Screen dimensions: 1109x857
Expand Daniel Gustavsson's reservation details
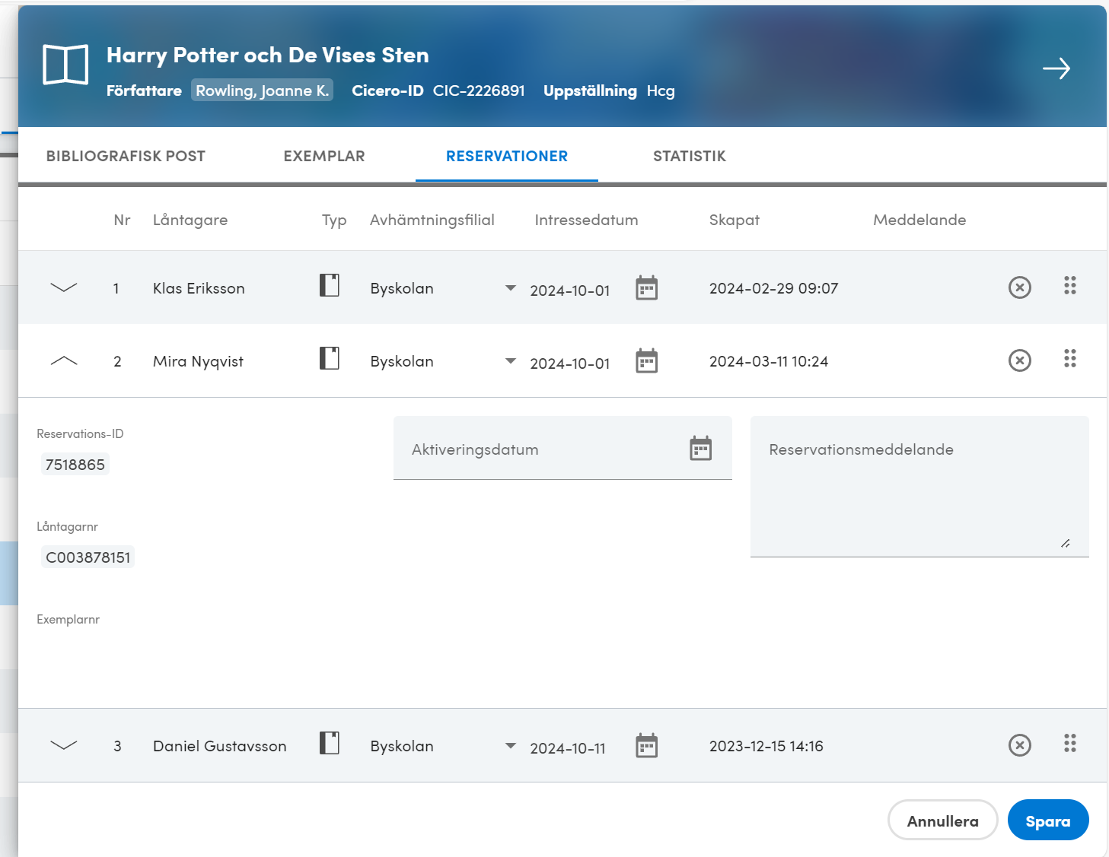[64, 745]
